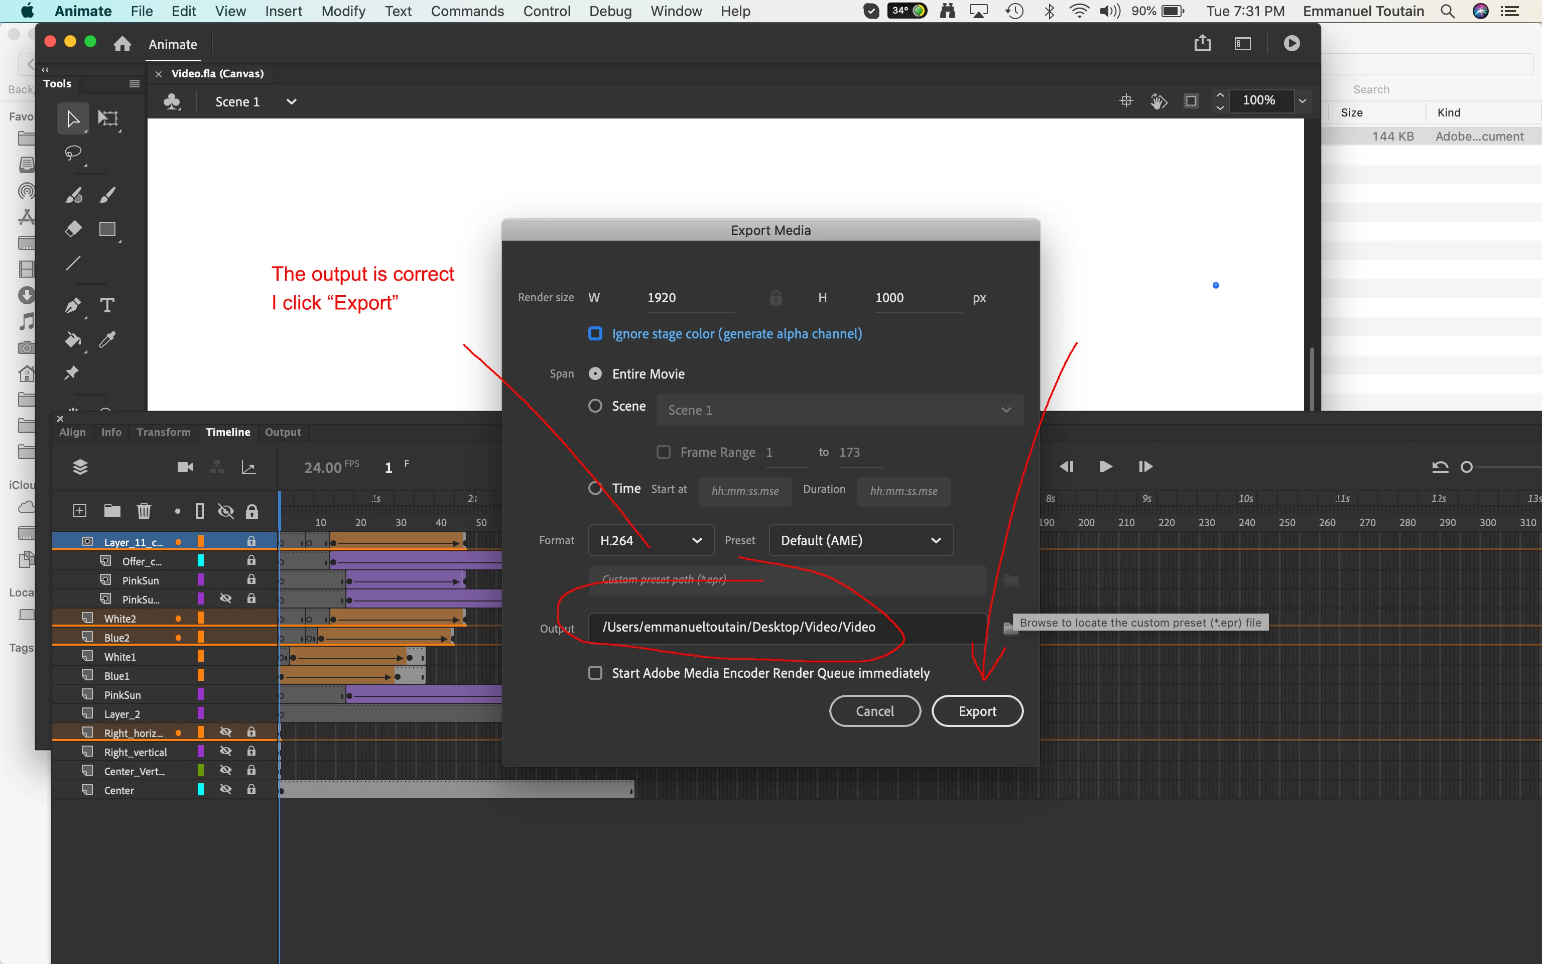Select the Text tool
Image resolution: width=1542 pixels, height=964 pixels.
(x=107, y=305)
